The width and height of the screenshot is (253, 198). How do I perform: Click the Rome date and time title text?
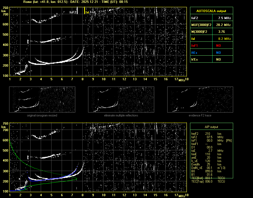tap(75, 2)
